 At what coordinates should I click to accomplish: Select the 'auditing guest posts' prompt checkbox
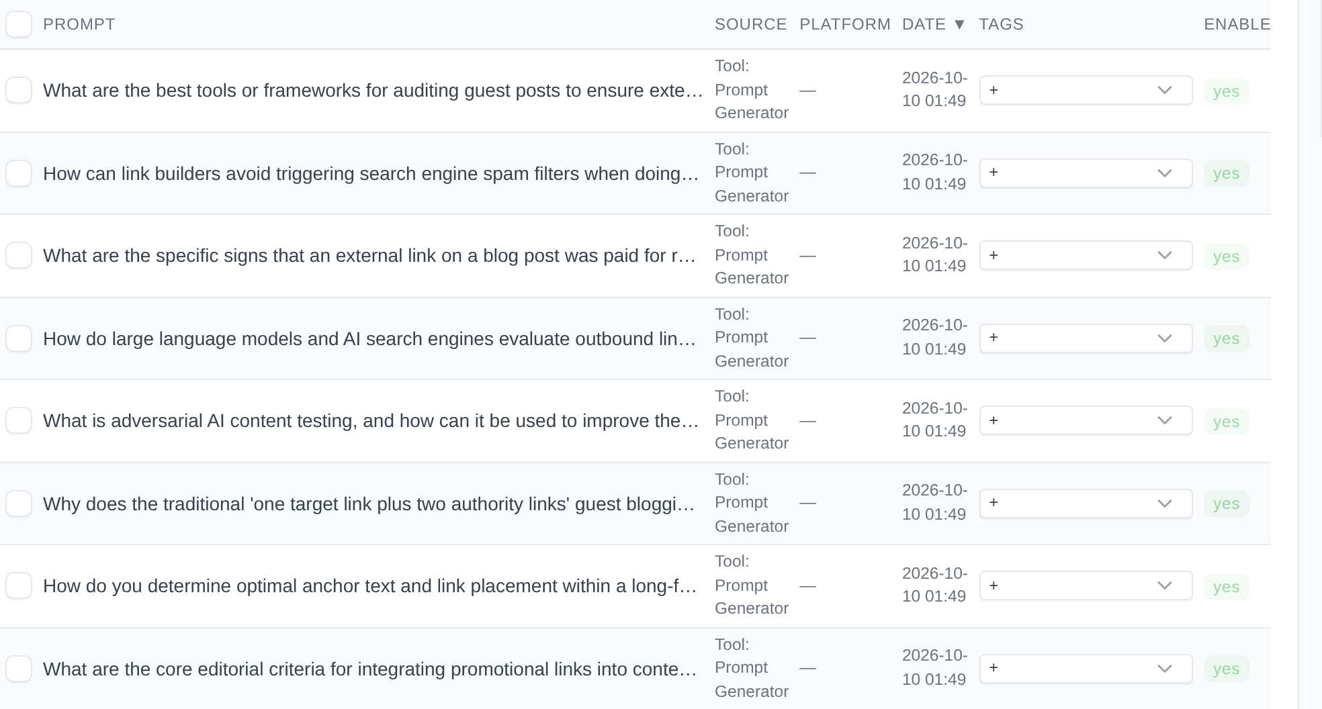pos(19,90)
